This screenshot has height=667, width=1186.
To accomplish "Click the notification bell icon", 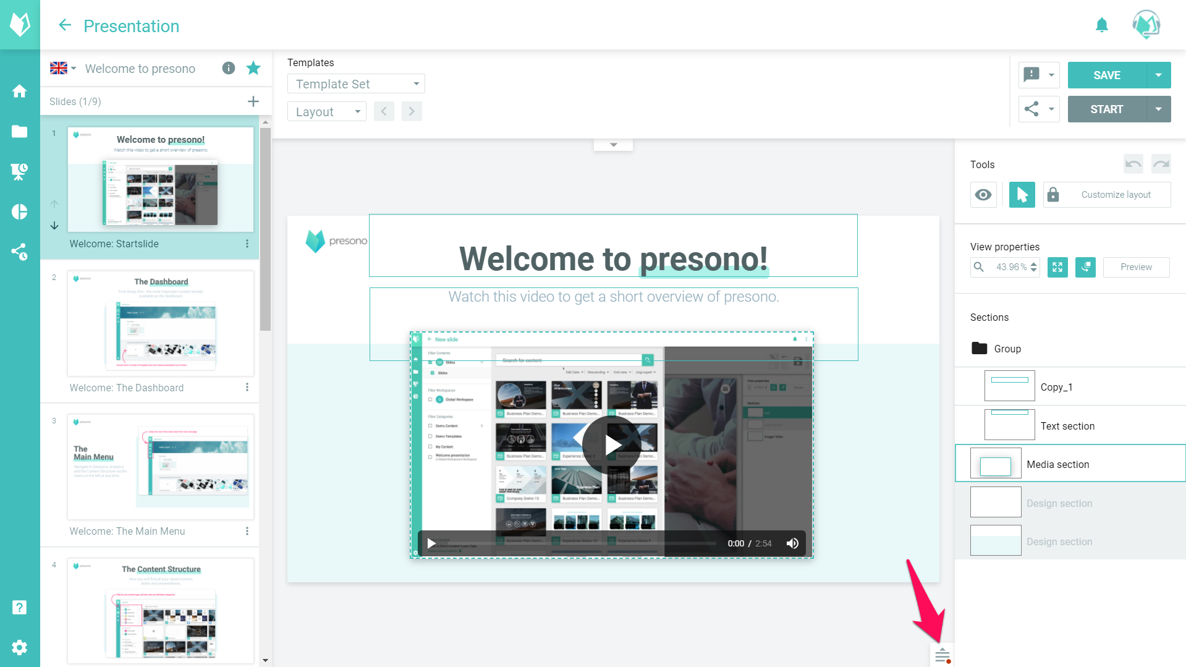I will click(x=1101, y=25).
